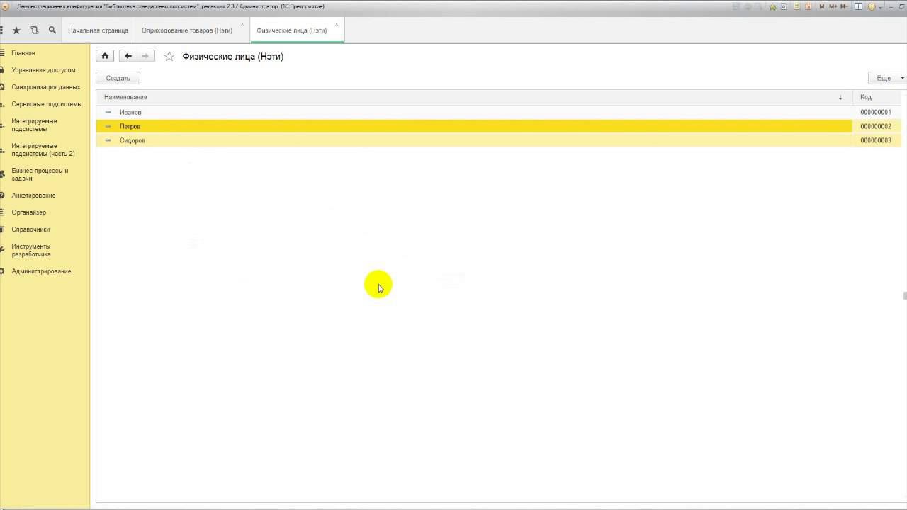Select the Иванов row
Viewport: 907px width, 510px height.
474,112
